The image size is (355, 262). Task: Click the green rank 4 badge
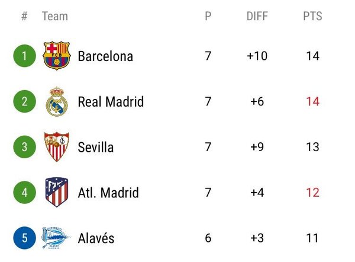(x=24, y=193)
